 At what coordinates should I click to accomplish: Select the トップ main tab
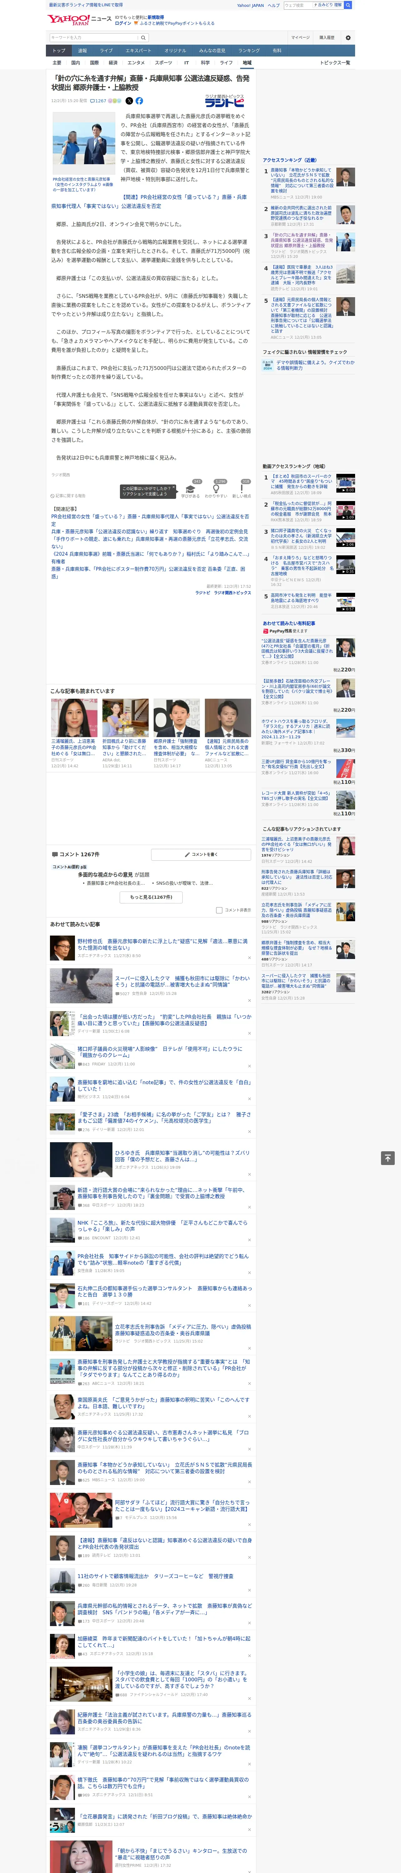coord(59,51)
